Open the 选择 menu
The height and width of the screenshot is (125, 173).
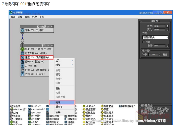(20, 17)
